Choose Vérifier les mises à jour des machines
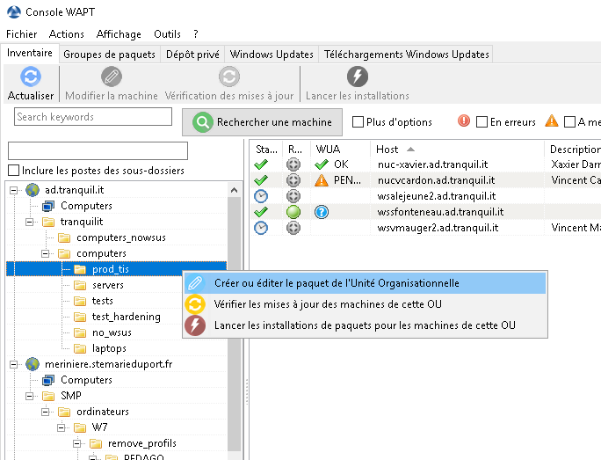Screen dimensions: 601x460 coord(365,304)
